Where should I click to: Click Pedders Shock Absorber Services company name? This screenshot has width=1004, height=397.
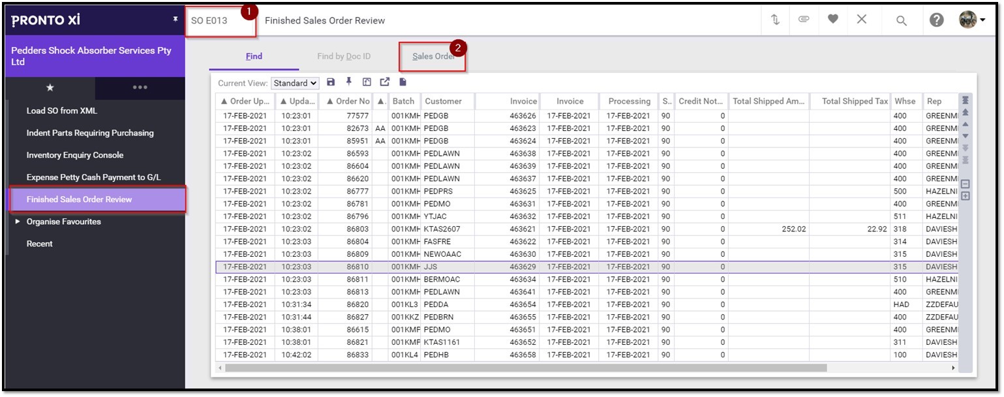click(x=92, y=56)
